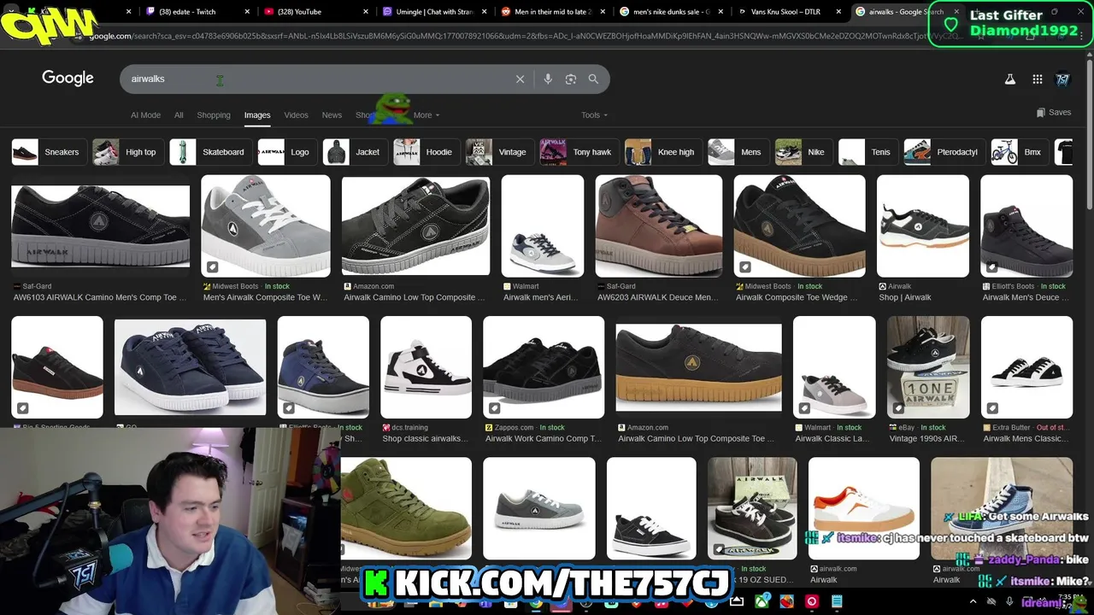Open the Tools dropdown
Image resolution: width=1094 pixels, height=615 pixels.
click(x=595, y=114)
